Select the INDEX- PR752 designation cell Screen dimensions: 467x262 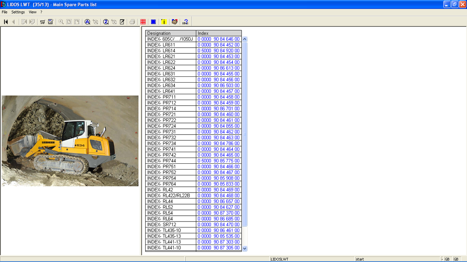[171, 172]
